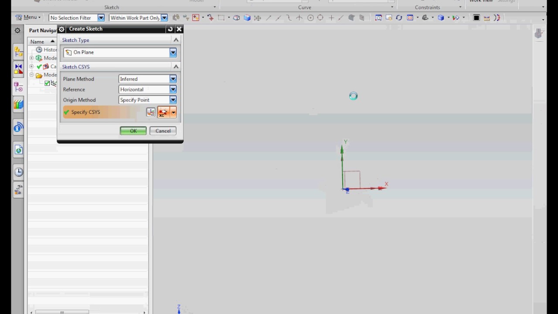Click the XC orange CSYS type icon

point(163,113)
